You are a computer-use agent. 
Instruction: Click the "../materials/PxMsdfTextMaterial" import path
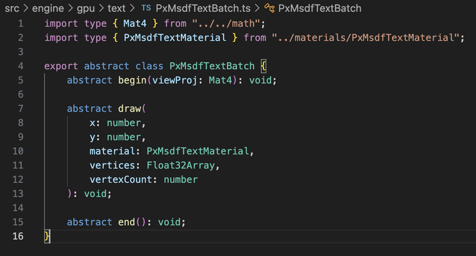point(366,38)
